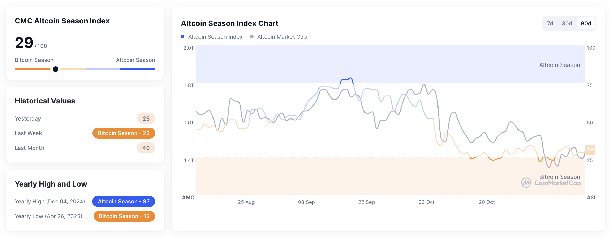Click the Last Month value badge showing 40

tap(146, 148)
